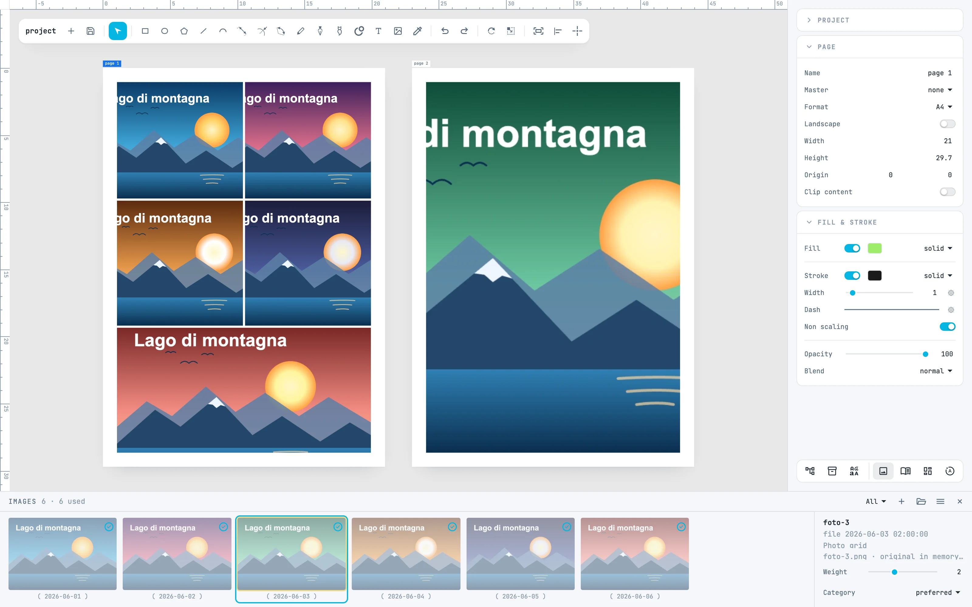Open the ALL filter dropdown in images bar

pos(876,501)
